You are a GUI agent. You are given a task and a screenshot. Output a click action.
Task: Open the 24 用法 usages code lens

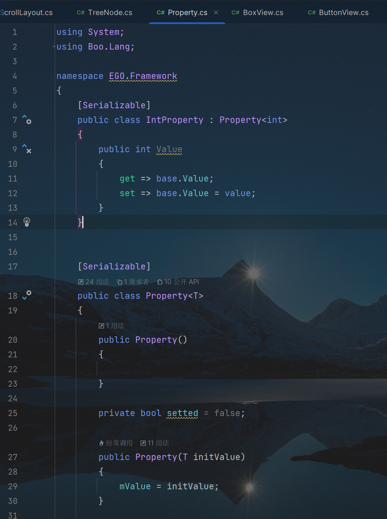(94, 282)
